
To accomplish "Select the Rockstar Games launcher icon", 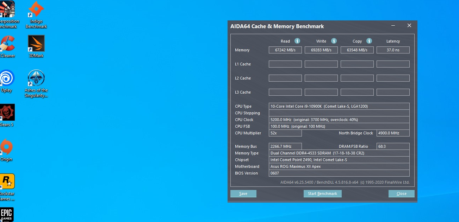I will (x=7, y=187).
